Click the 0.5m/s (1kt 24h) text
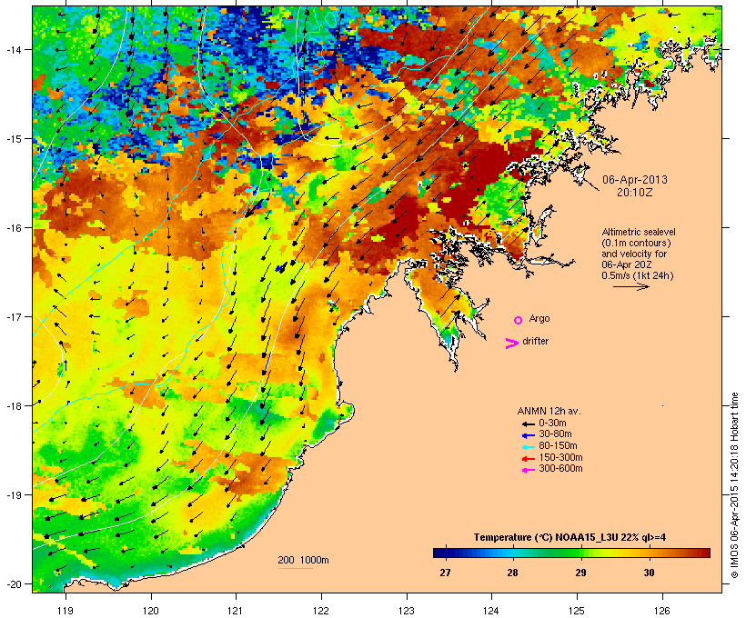The width and height of the screenshot is (746, 618). coord(638,275)
